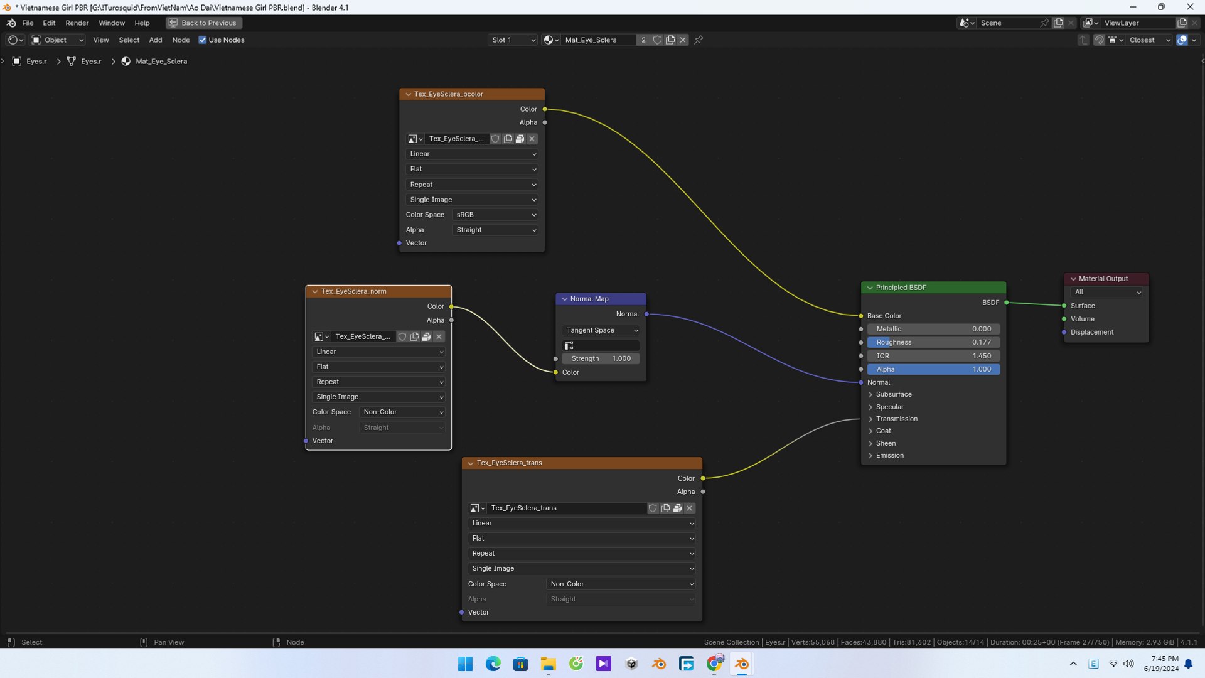The height and width of the screenshot is (678, 1205).
Task: Open Color Space sRGB dropdown
Action: (495, 215)
